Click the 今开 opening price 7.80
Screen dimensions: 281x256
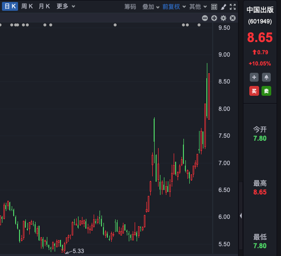point(260,138)
